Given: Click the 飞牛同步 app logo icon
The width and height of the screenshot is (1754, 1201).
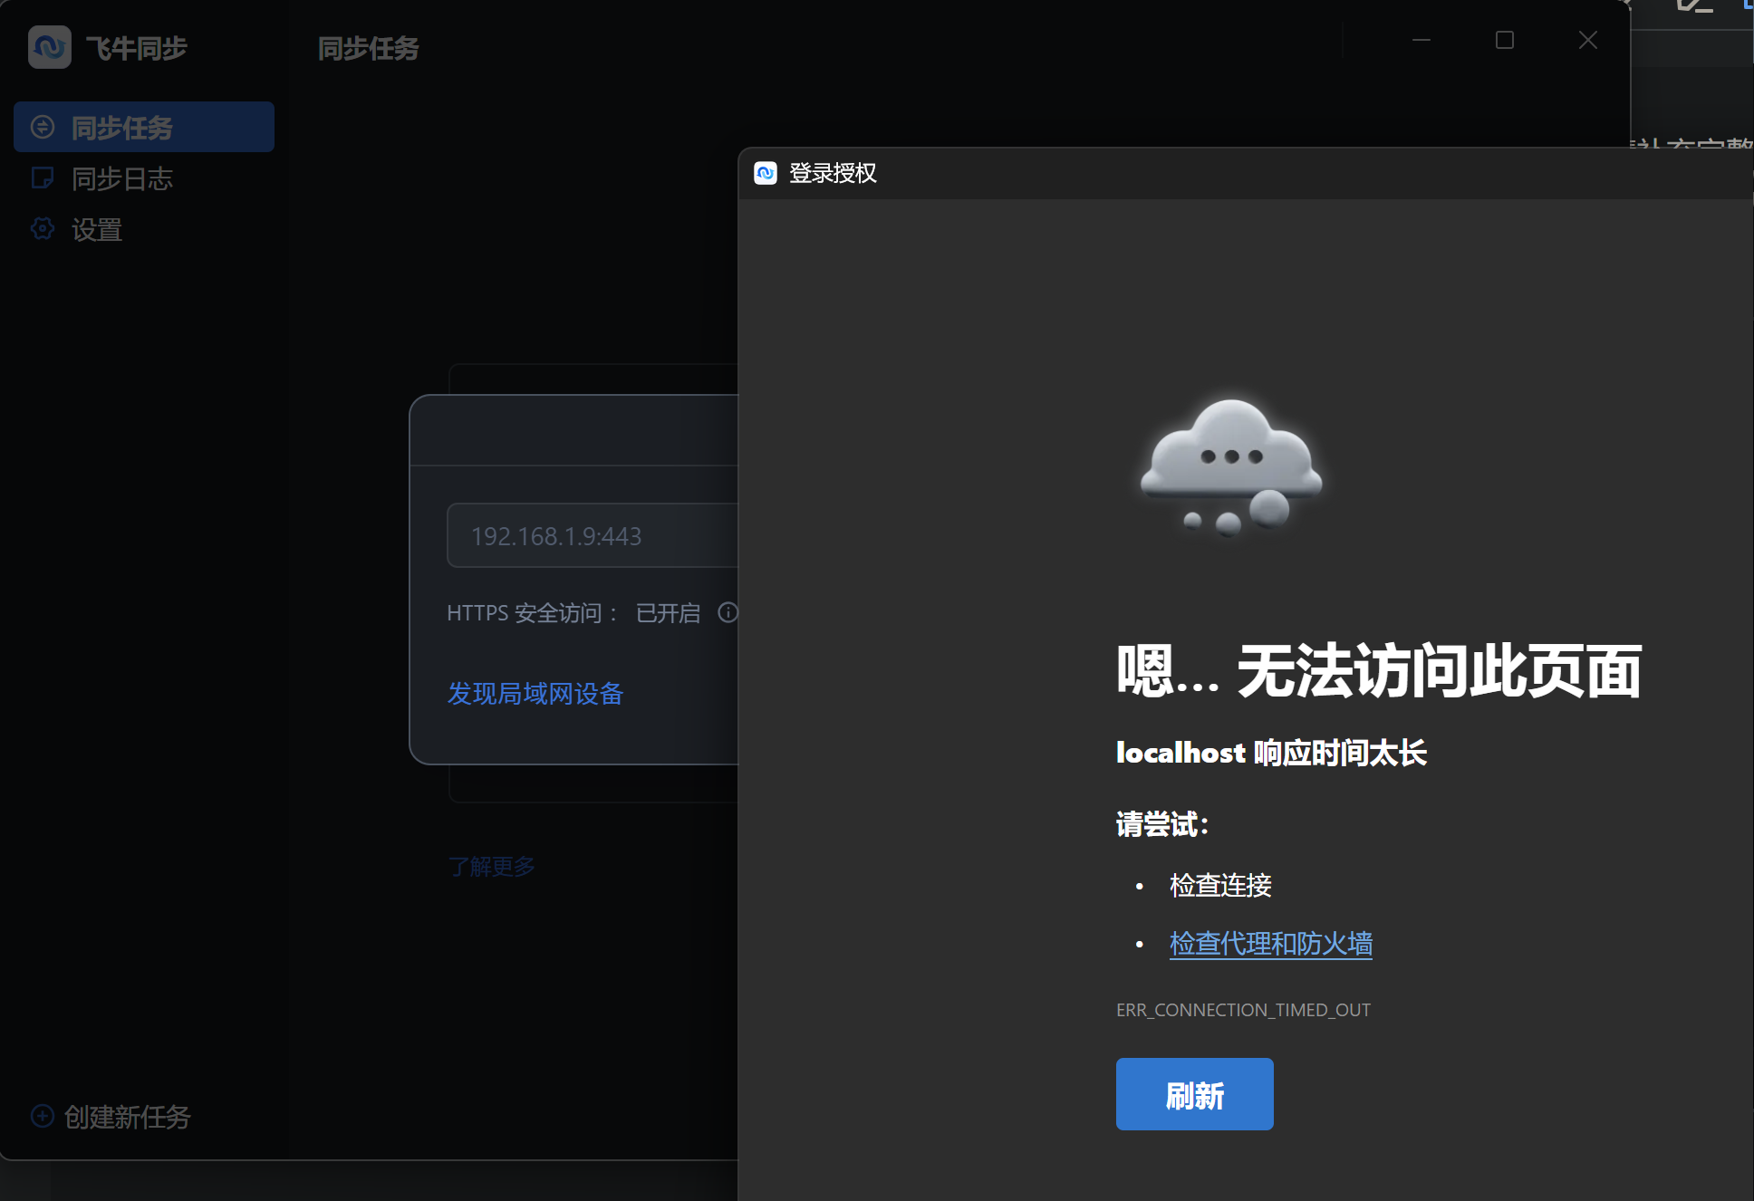Looking at the screenshot, I should (x=50, y=47).
